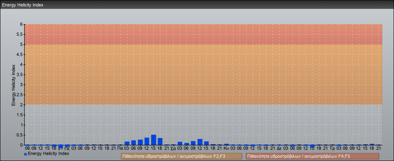
Task: Click the 'Σά' day label on x-axis
Action: pyautogui.click(x=173, y=149)
